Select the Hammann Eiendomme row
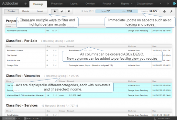Screen dimensions: 177x120 coord(89,31)
